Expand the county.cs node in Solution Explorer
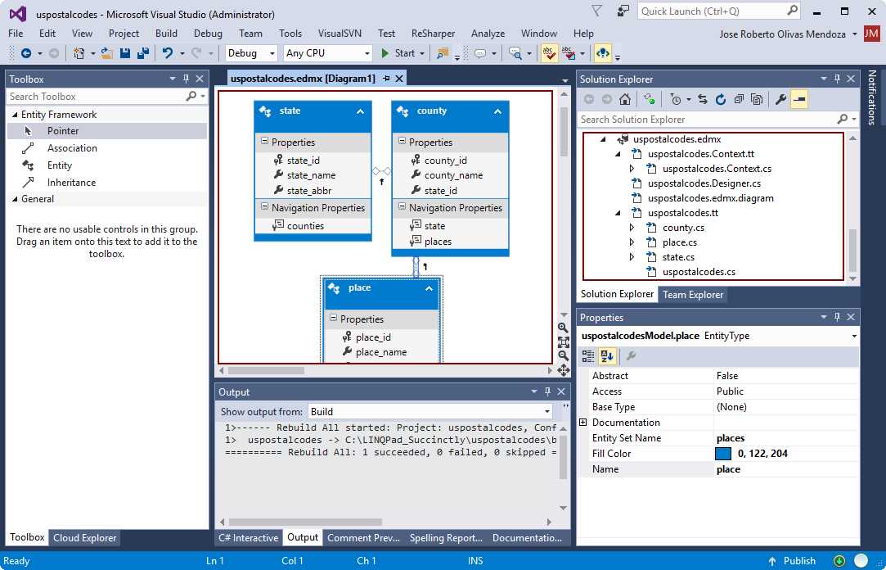This screenshot has width=886, height=570. [632, 228]
